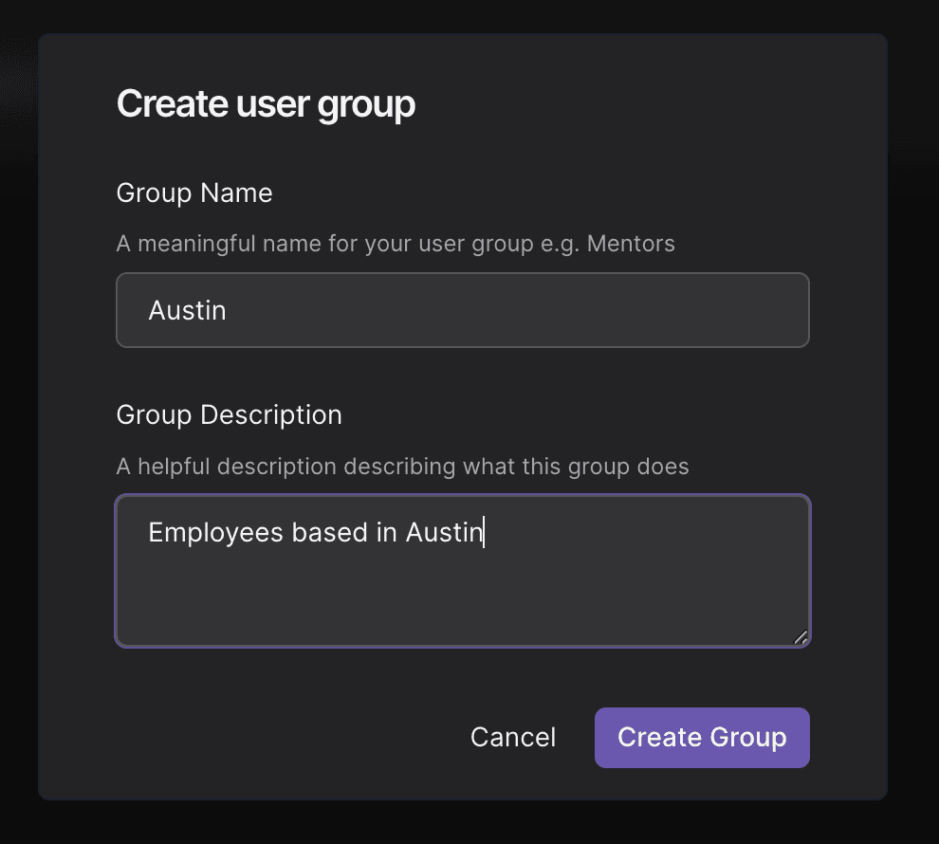Screen dimensions: 939x844
Task: Click the Mentors example word
Action: [x=631, y=244]
